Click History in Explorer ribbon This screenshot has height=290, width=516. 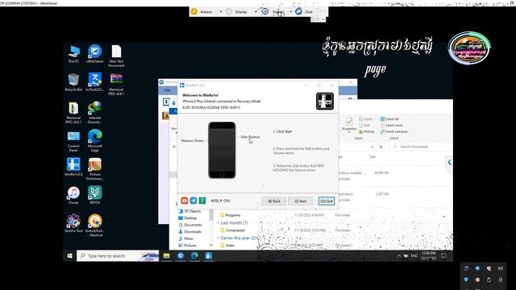coord(366,131)
